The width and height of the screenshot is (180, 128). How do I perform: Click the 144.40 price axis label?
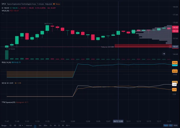pos(175,54)
